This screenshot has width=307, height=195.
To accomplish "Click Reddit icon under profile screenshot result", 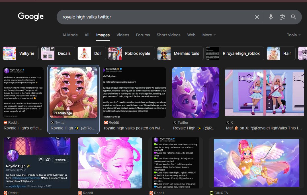I will (5, 193).
